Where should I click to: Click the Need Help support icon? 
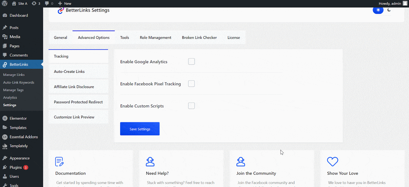[150, 162]
